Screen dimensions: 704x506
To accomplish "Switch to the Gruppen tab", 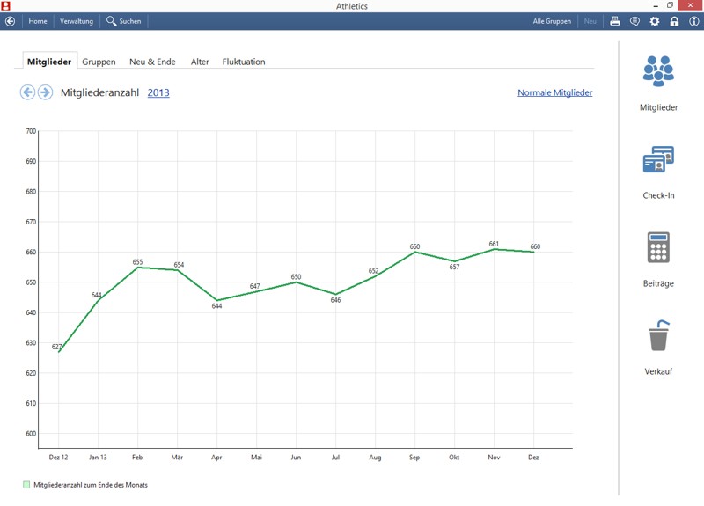I will (99, 62).
